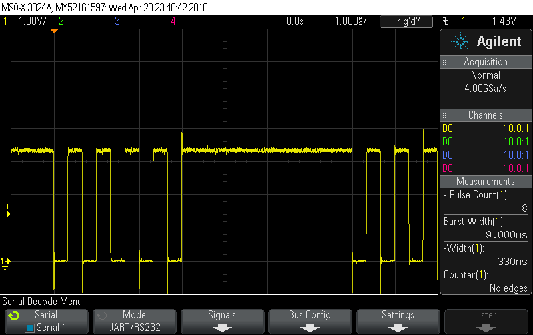Expand the Settings softkey menu

click(398, 321)
